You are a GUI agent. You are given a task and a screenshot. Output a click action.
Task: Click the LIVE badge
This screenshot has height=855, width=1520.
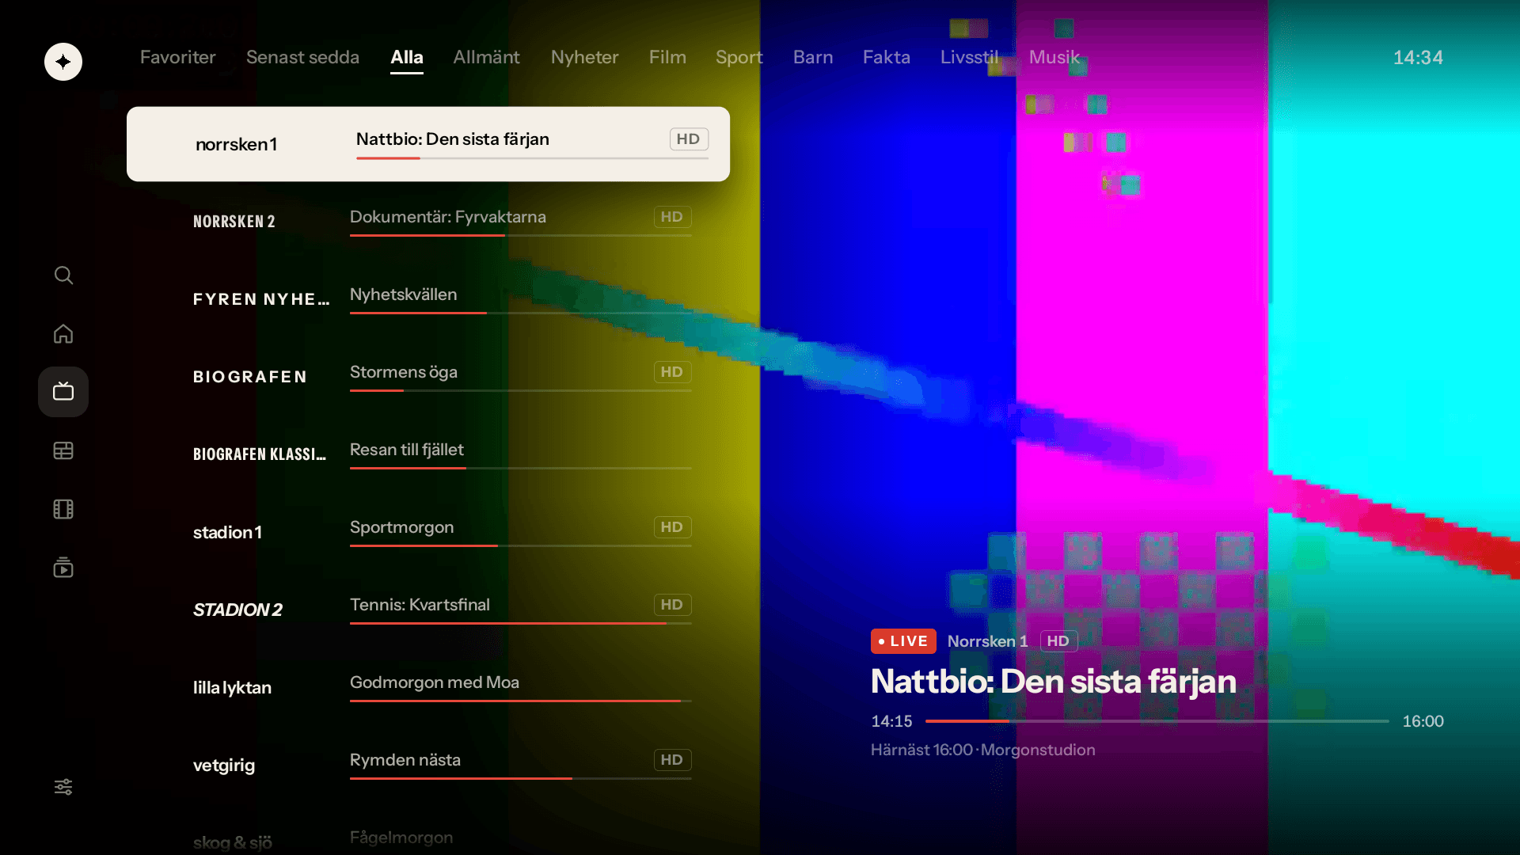pos(903,641)
